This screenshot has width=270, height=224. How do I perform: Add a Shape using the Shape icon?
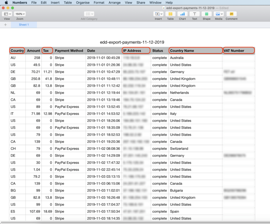point(206,14)
